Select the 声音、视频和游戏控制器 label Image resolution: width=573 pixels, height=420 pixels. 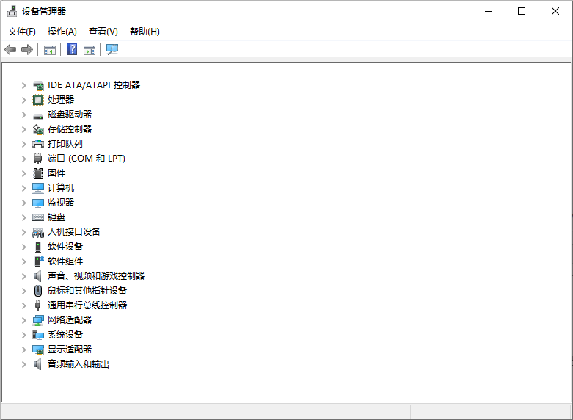click(96, 276)
